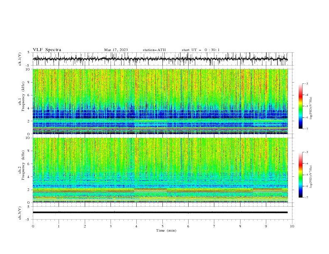Click the "5" tick on ch.1(V) axis

point(29,53)
